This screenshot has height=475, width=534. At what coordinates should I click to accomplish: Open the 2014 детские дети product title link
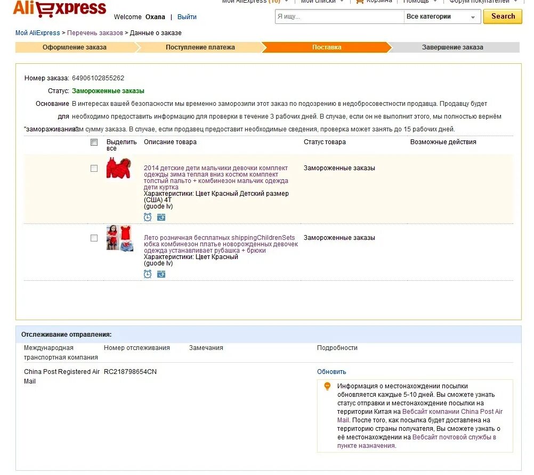click(216, 178)
